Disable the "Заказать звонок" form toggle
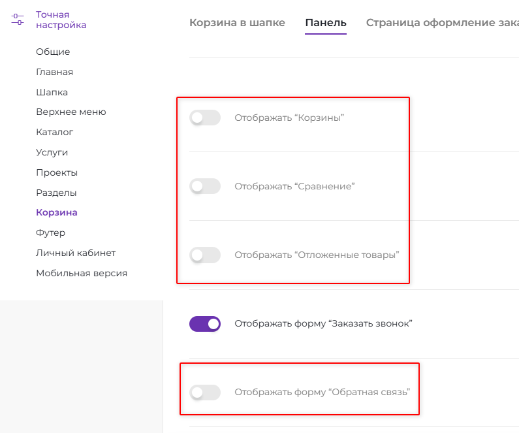Image resolution: width=519 pixels, height=433 pixels. coord(205,323)
